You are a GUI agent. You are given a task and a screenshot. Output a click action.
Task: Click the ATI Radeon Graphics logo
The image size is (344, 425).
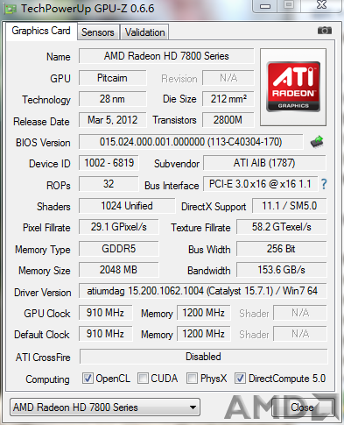click(x=293, y=87)
